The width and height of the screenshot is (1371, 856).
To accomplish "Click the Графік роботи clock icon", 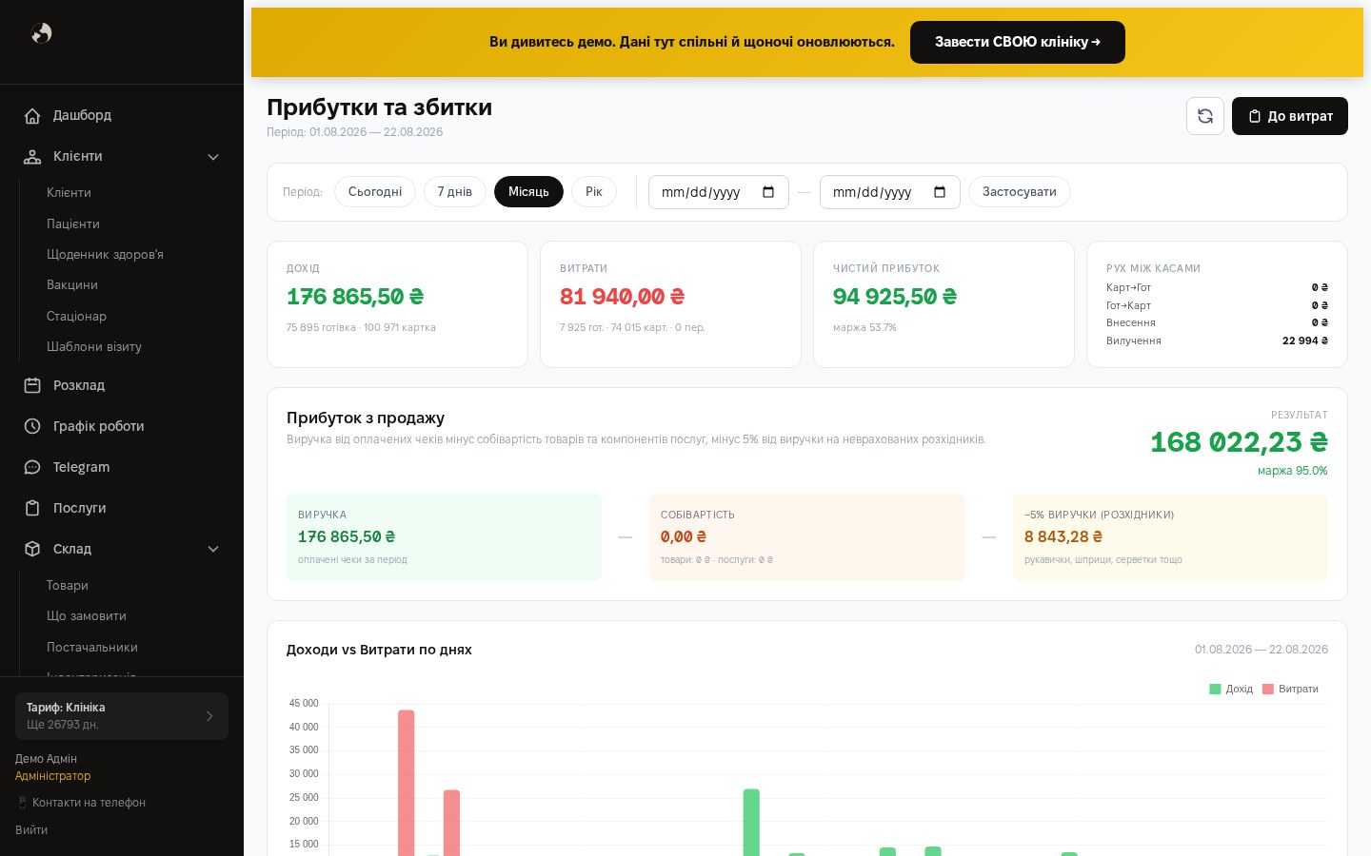I will click(x=32, y=426).
